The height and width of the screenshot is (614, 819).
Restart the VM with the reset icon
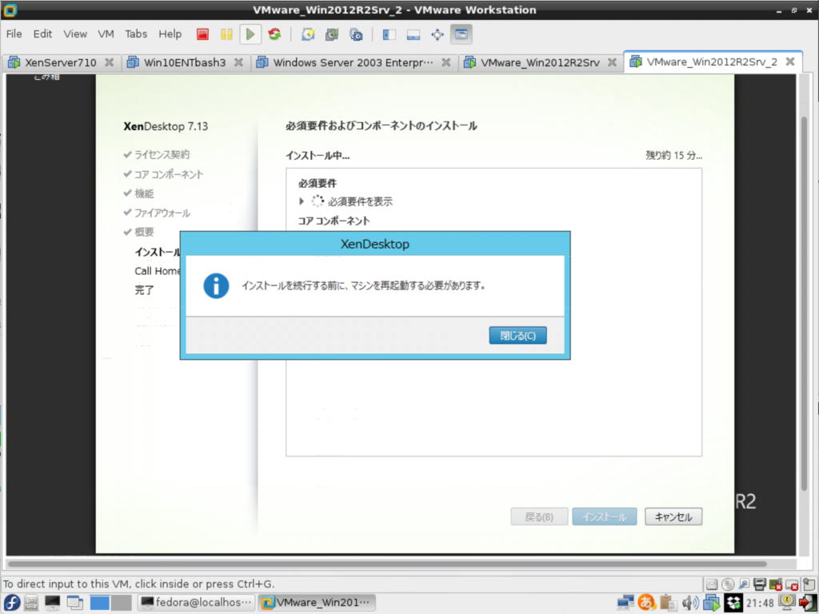(275, 34)
